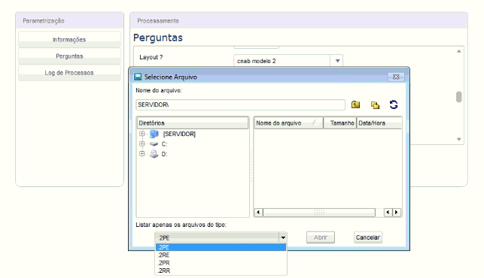The height and width of the screenshot is (278, 484).
Task: Click the Cancelar button
Action: pyautogui.click(x=368, y=237)
